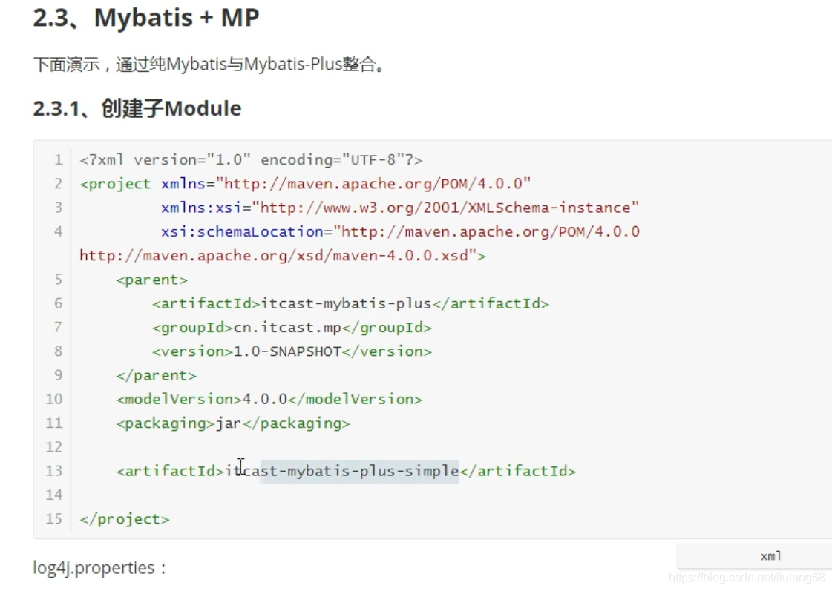
Task: Click the "log4j.properties：" text
Action: [99, 568]
